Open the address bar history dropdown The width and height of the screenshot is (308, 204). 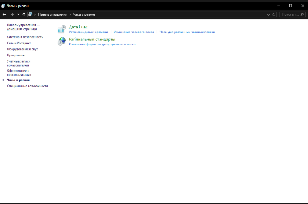pyautogui.click(x=268, y=15)
